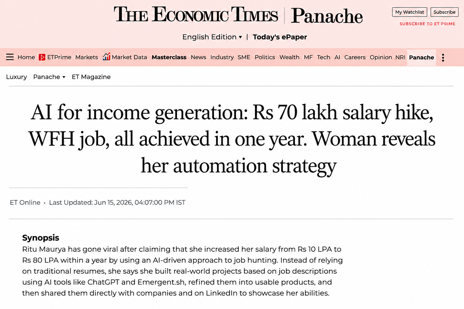Select the Masterclass nav item
This screenshot has height=309, width=464.
click(x=169, y=57)
